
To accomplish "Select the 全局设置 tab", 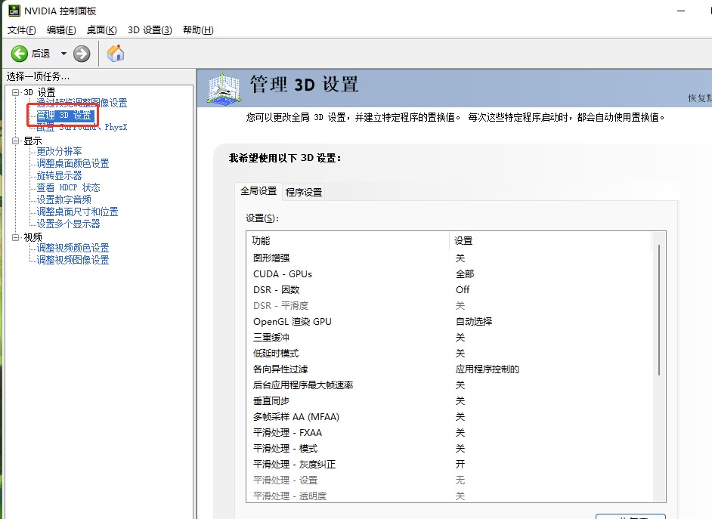I will tap(259, 192).
